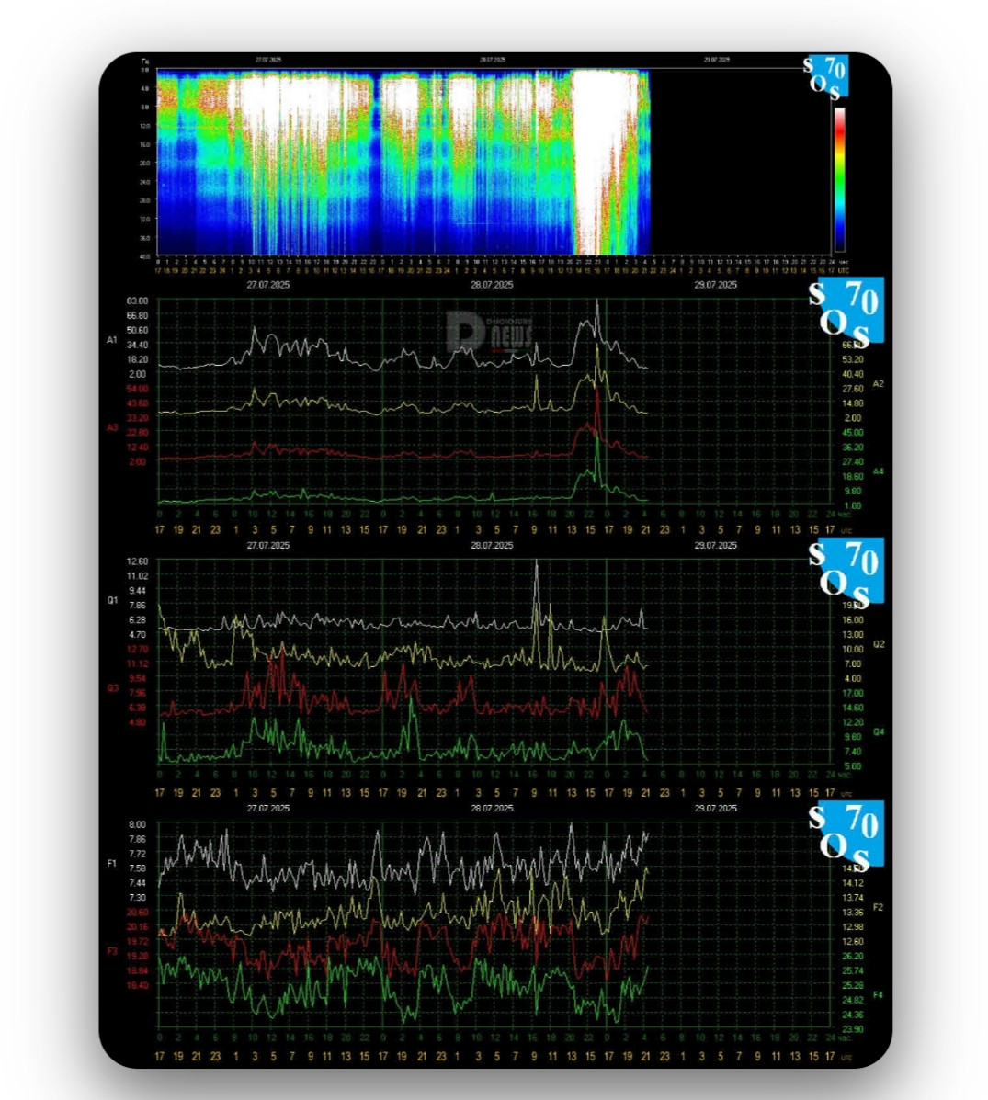This screenshot has height=1100, width=988.
Task: Select the green F4 axis label
Action: point(878,995)
